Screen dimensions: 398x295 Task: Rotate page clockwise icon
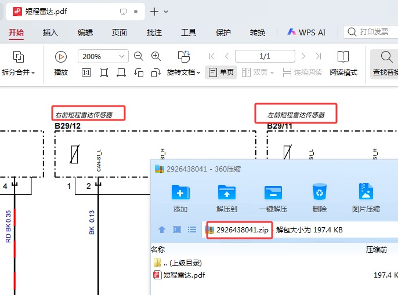[156, 73]
